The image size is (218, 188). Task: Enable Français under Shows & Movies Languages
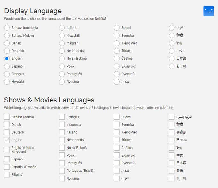tap(62, 117)
